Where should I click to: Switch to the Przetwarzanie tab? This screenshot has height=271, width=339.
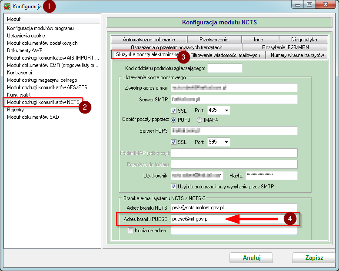pos(214,40)
